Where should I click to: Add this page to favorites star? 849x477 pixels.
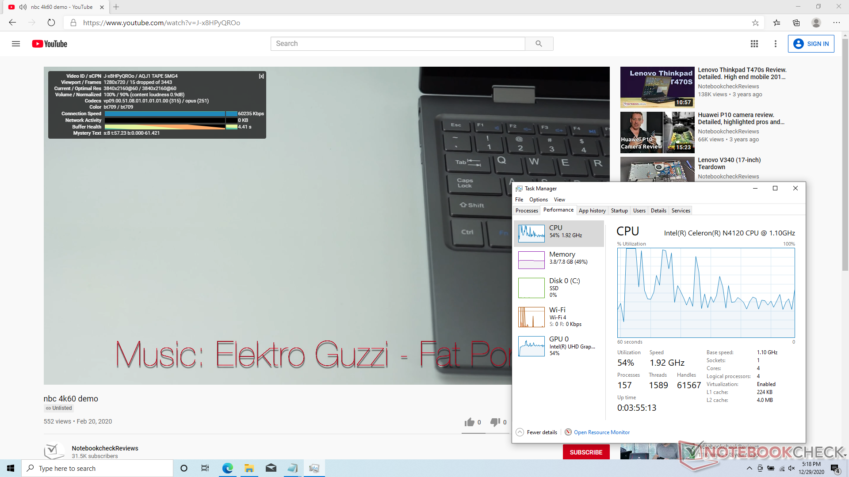[x=755, y=23]
